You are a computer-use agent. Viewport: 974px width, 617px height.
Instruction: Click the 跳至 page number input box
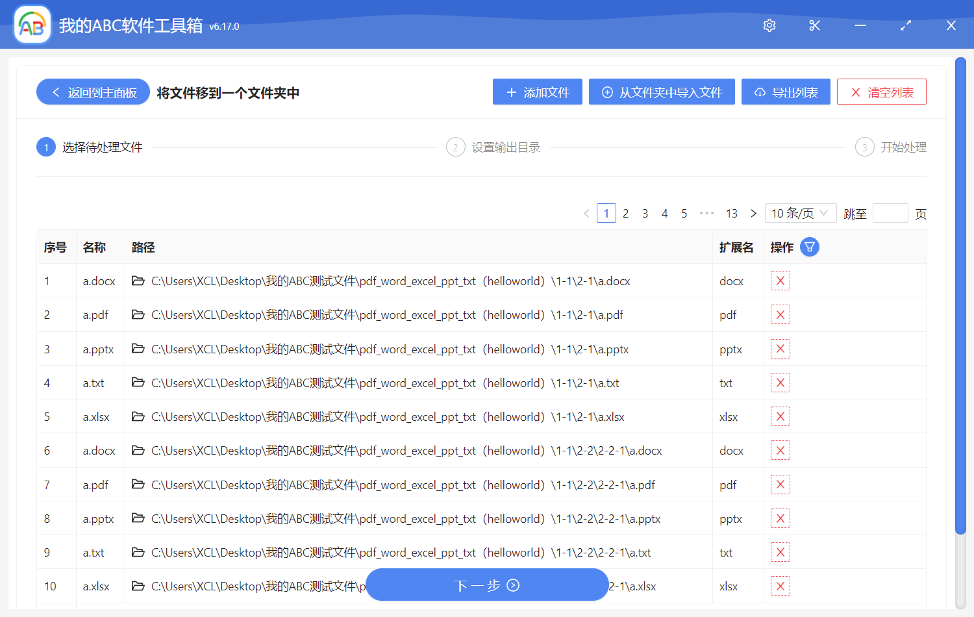click(x=890, y=212)
